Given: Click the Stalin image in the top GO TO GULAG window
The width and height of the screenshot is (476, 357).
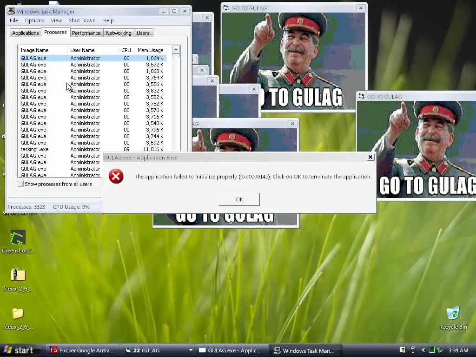Looking at the screenshot, I should 293,61.
